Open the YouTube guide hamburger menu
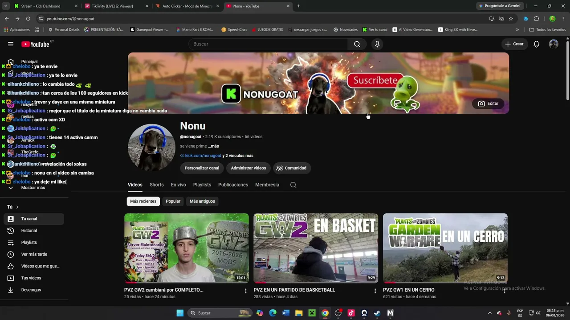This screenshot has width=570, height=320. (11, 44)
